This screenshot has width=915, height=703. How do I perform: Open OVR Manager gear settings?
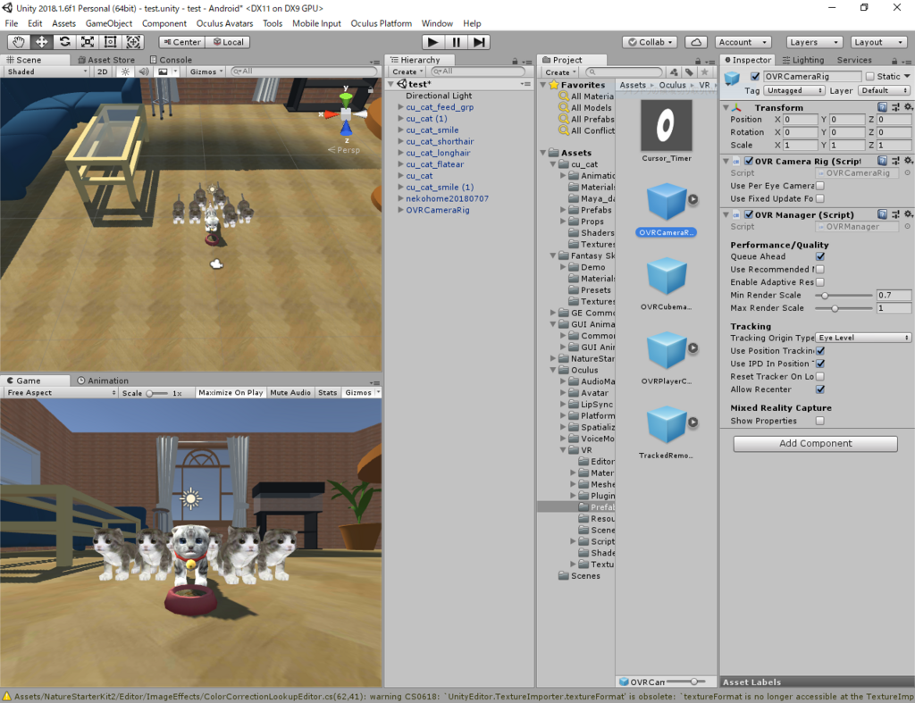click(x=908, y=214)
